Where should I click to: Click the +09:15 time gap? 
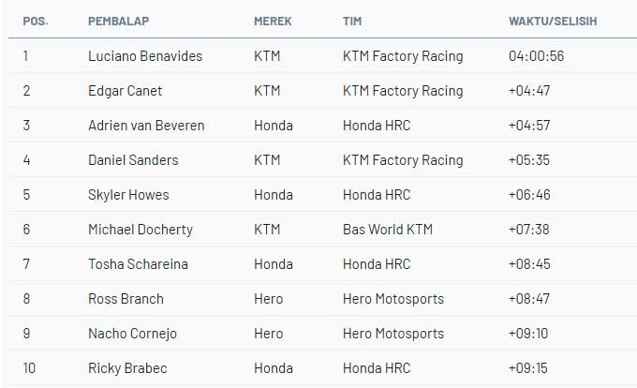(526, 368)
